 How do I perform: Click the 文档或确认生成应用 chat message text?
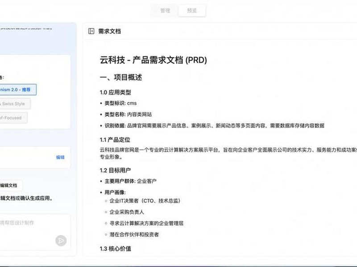tap(27, 198)
